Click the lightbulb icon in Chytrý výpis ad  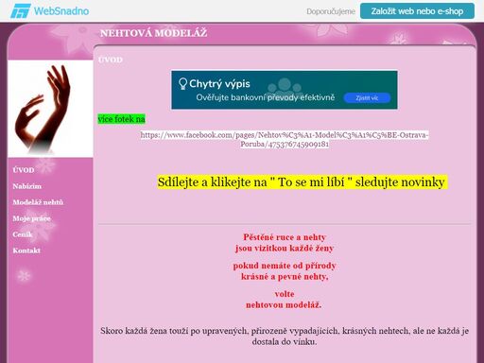click(182, 84)
